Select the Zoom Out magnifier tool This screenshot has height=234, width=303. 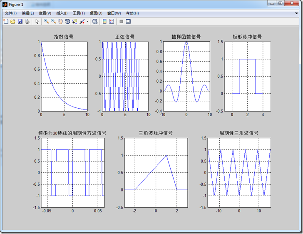pyautogui.click(x=53, y=21)
